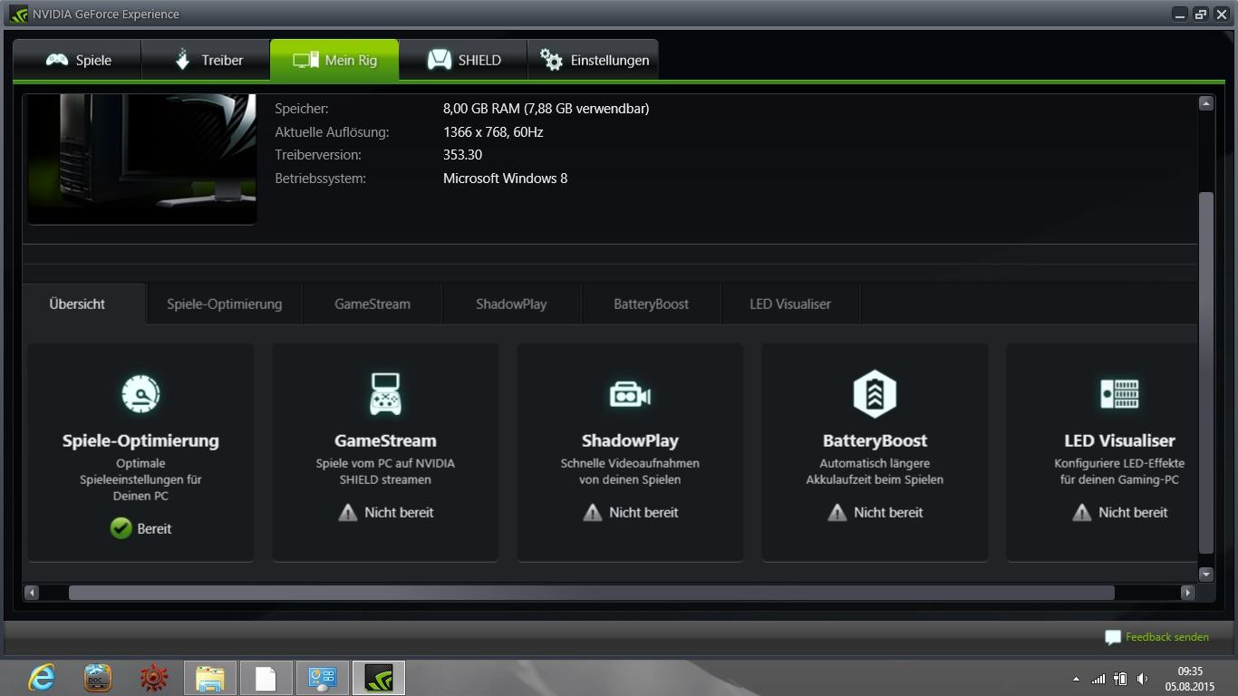Click the volume speaker tray icon
1238x696 pixels.
pyautogui.click(x=1142, y=679)
